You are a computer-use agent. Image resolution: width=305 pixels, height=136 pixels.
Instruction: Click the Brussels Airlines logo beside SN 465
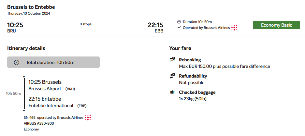tap(88, 117)
